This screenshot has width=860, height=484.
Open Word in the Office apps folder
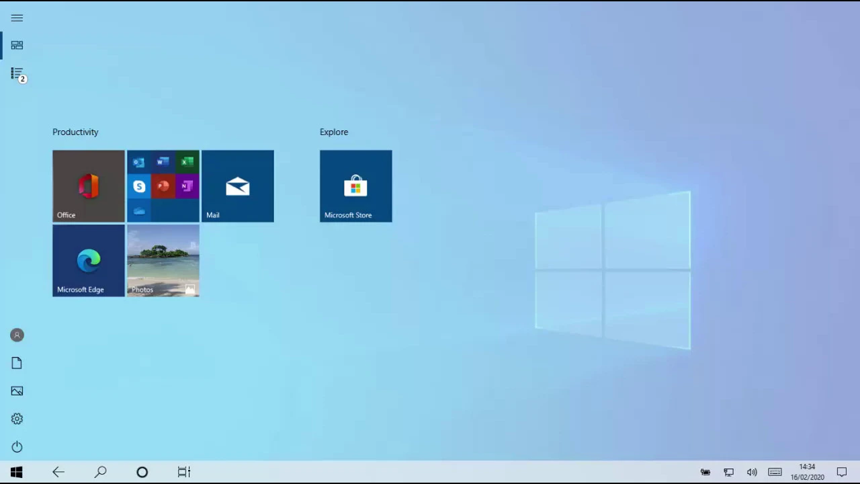pos(163,162)
